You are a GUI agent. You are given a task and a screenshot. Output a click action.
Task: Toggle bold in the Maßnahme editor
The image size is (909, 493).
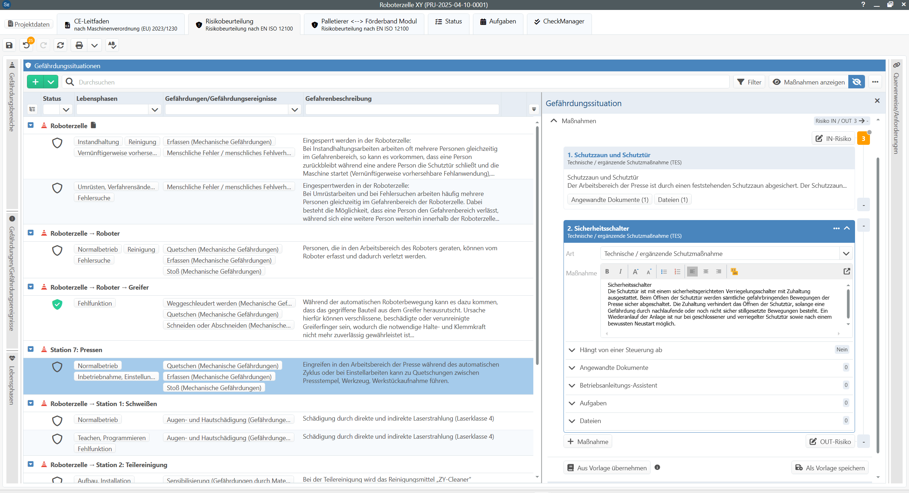click(x=607, y=272)
